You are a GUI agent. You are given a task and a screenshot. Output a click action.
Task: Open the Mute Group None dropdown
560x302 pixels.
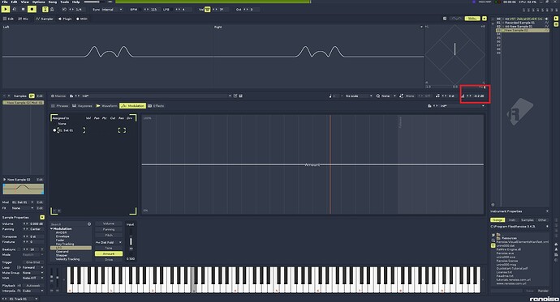(x=32, y=273)
